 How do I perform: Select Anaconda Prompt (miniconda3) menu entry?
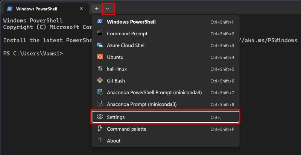pyautogui.click(x=141, y=104)
